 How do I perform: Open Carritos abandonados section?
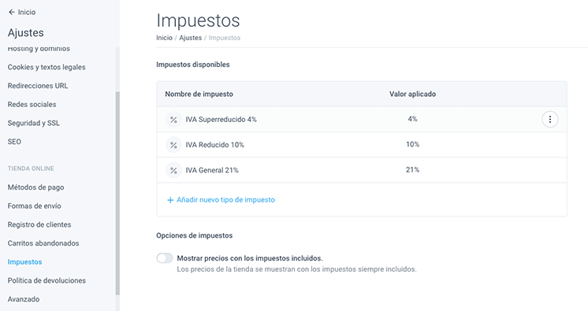43,243
